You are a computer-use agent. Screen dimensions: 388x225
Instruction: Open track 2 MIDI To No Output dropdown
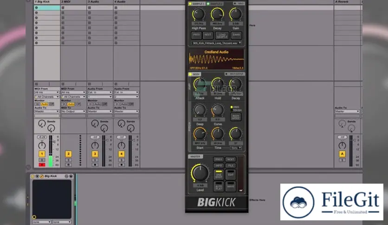[x=73, y=112]
